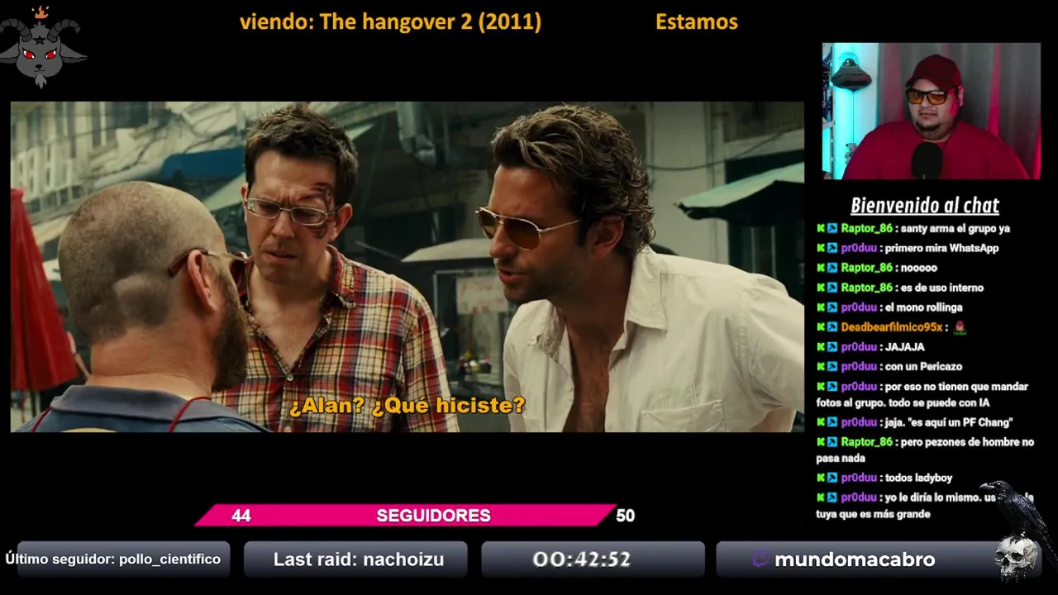Click the 00:42:52 stream timer
This screenshot has height=595, width=1058.
[x=582, y=559]
